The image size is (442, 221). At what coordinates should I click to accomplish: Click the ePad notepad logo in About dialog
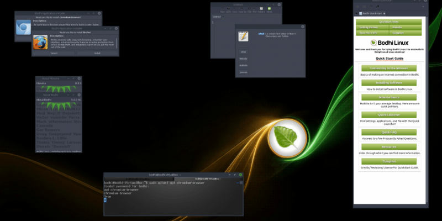click(243, 36)
